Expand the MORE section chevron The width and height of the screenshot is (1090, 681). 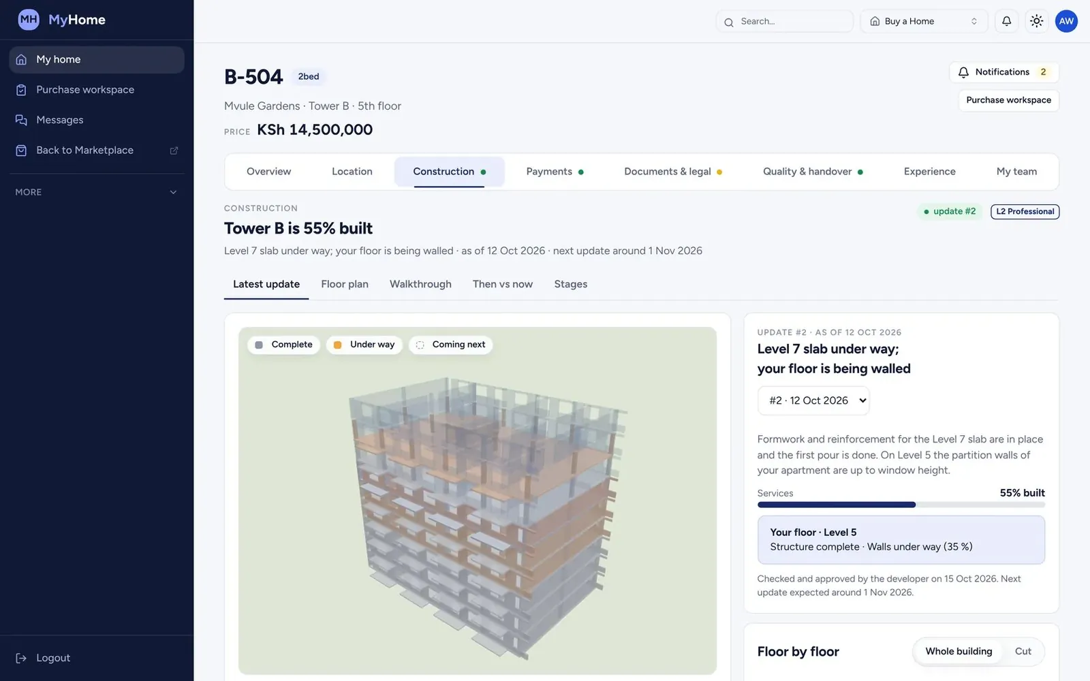[173, 193]
